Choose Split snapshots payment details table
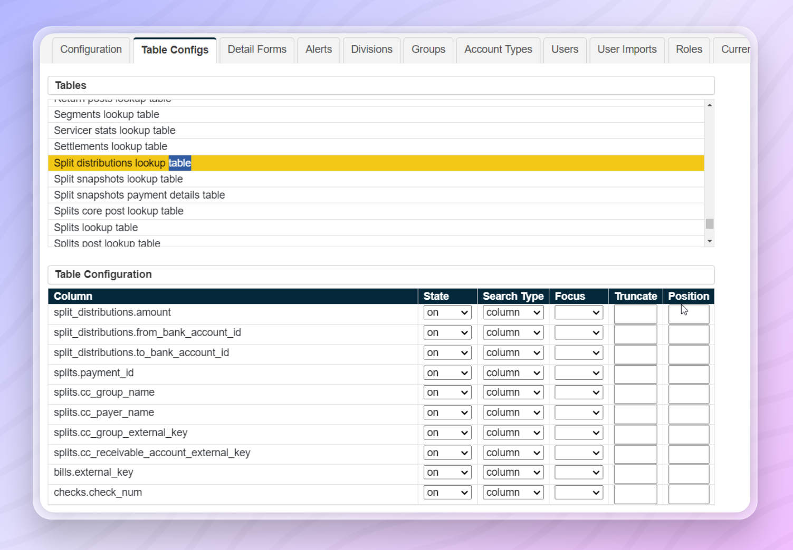This screenshot has width=793, height=550. [139, 195]
